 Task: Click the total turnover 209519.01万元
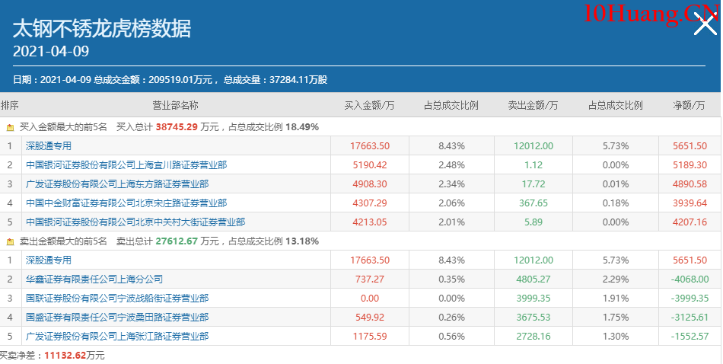pos(180,80)
